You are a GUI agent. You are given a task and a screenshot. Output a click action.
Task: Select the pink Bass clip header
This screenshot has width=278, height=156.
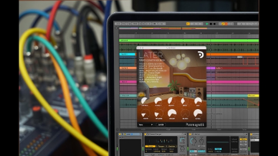(x=128, y=82)
